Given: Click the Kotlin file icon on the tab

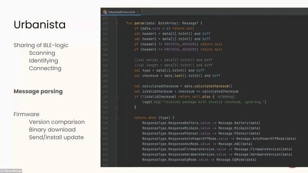Looking at the screenshot, I should tap(105, 12).
